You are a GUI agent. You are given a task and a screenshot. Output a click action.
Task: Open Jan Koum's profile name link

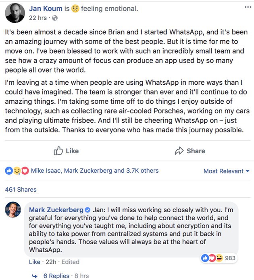(46, 8)
